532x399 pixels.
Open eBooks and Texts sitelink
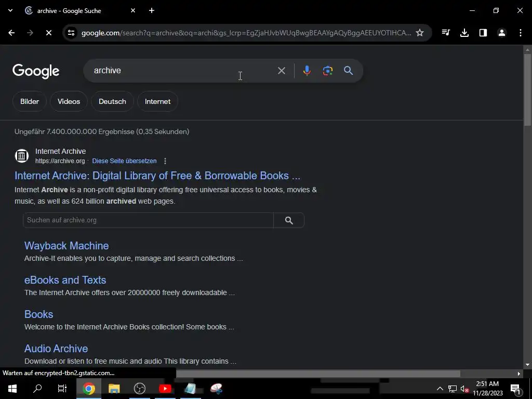pyautogui.click(x=65, y=280)
